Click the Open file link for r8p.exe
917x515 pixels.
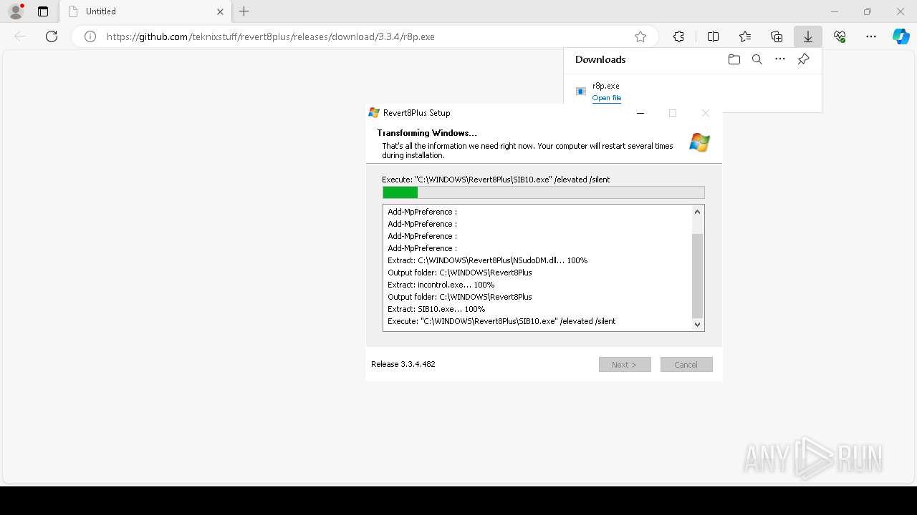pos(607,98)
